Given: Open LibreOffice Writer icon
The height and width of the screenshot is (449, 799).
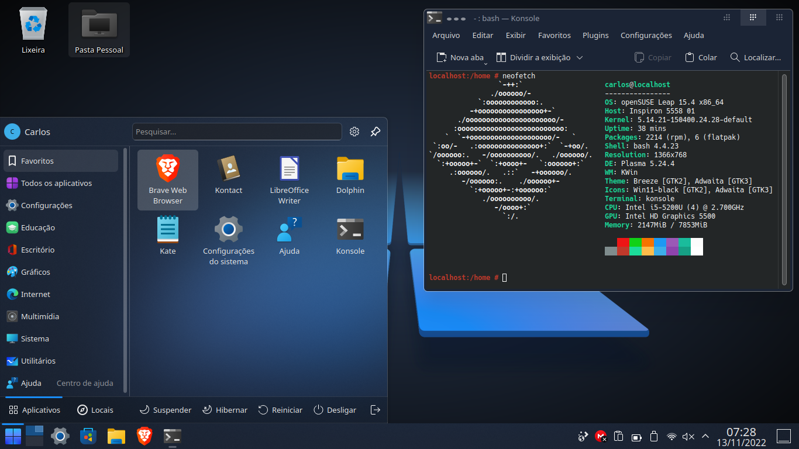Looking at the screenshot, I should (x=290, y=180).
